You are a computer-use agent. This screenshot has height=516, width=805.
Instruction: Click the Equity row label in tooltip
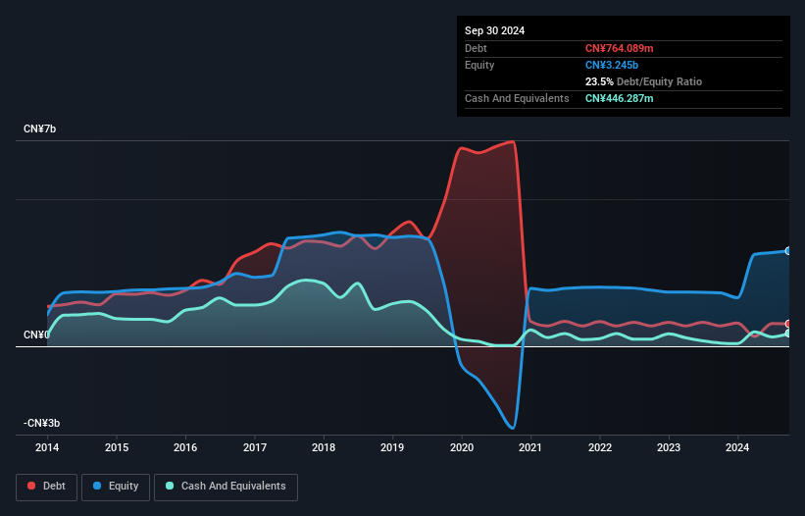479,65
